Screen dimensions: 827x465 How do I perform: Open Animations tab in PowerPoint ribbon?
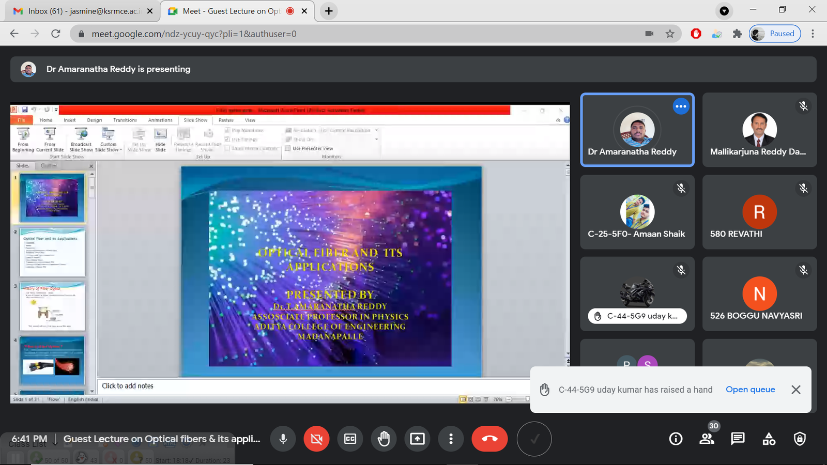point(160,120)
